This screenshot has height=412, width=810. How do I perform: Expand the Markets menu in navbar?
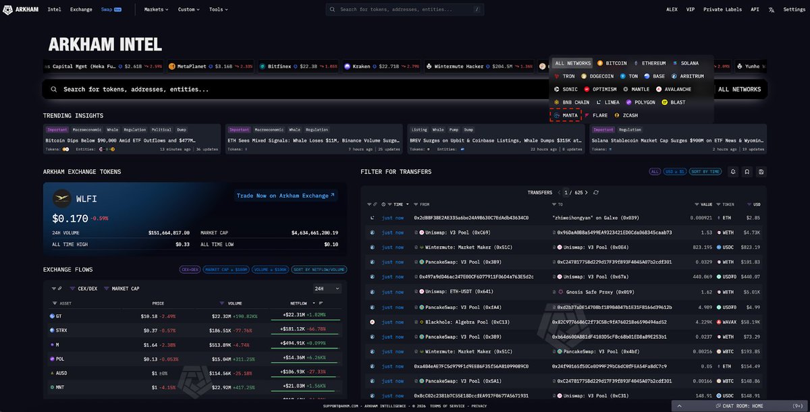click(157, 9)
